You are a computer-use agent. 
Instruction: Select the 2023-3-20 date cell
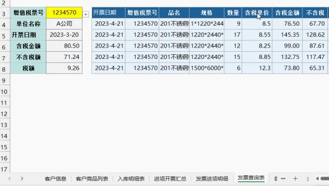(x=64, y=35)
